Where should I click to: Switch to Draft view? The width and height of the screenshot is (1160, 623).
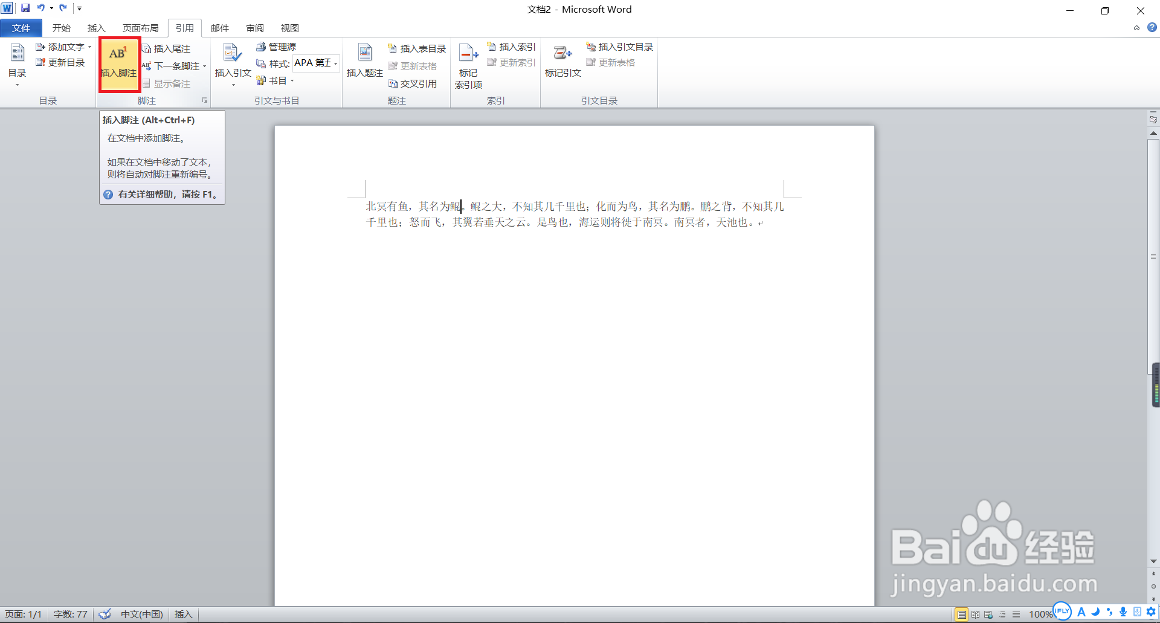click(1016, 615)
